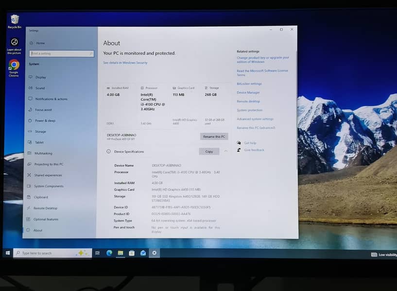Open the Multitasking settings page

click(x=43, y=154)
